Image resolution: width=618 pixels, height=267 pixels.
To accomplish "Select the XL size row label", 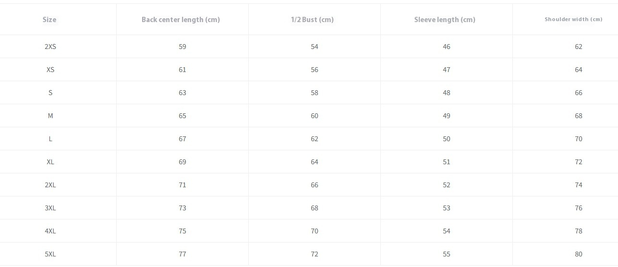I will [50, 162].
